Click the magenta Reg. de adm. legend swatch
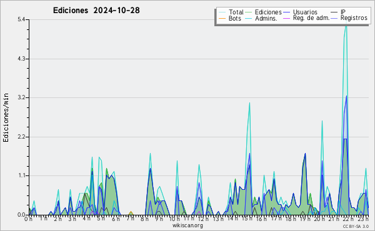The width and height of the screenshot is (375, 231). click(x=286, y=18)
